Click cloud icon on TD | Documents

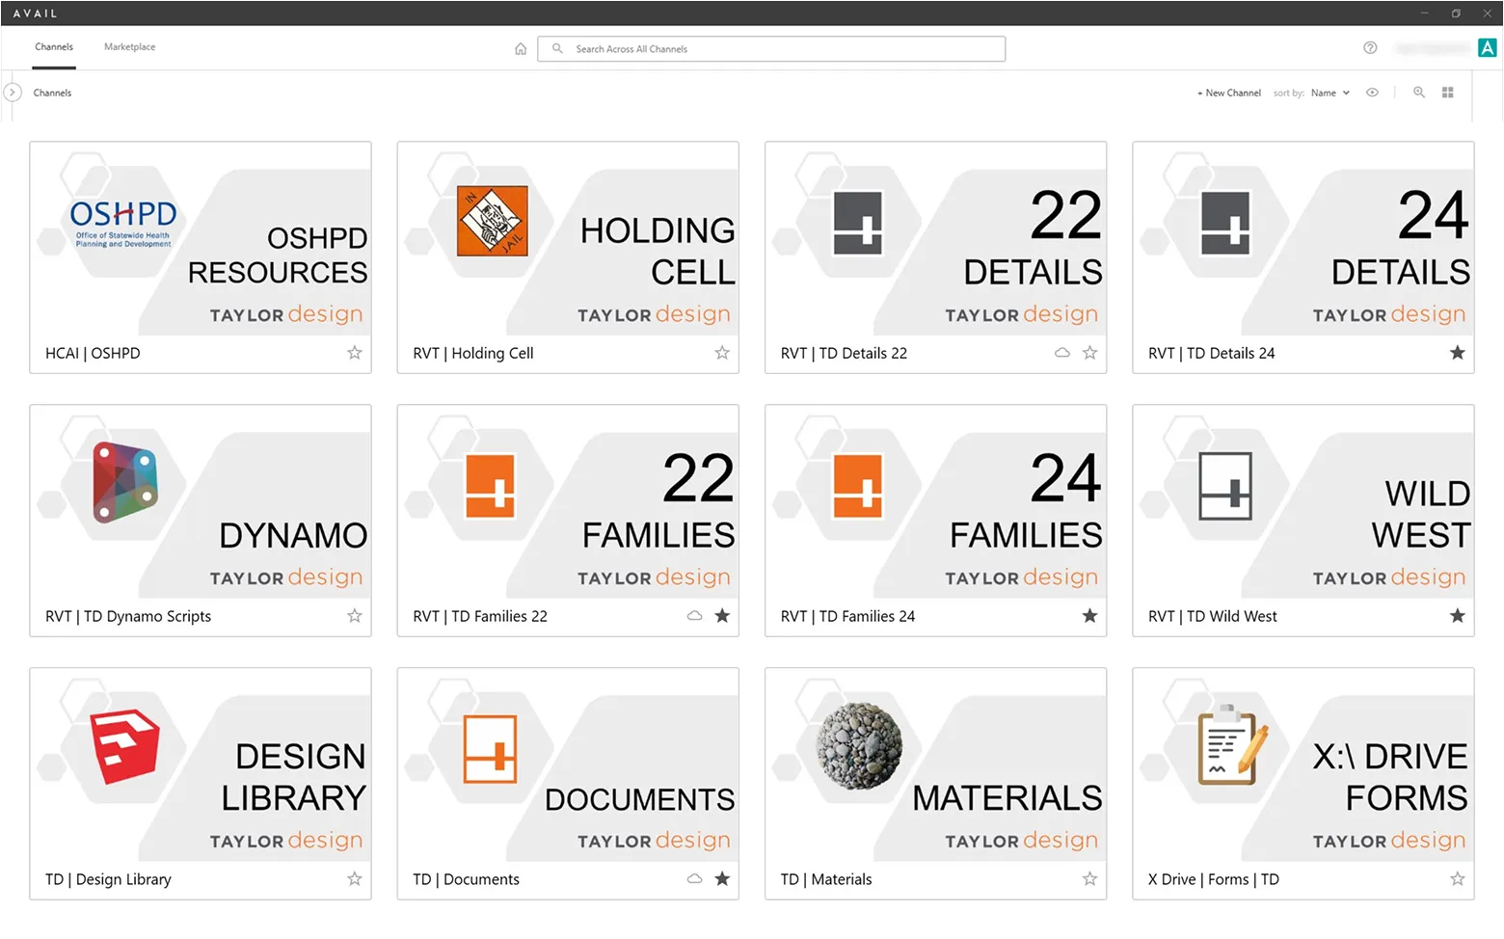[694, 879]
